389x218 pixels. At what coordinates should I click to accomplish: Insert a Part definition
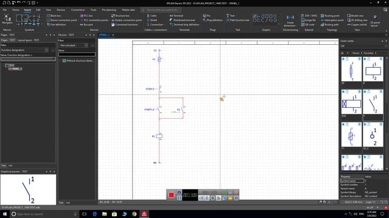[57, 24]
